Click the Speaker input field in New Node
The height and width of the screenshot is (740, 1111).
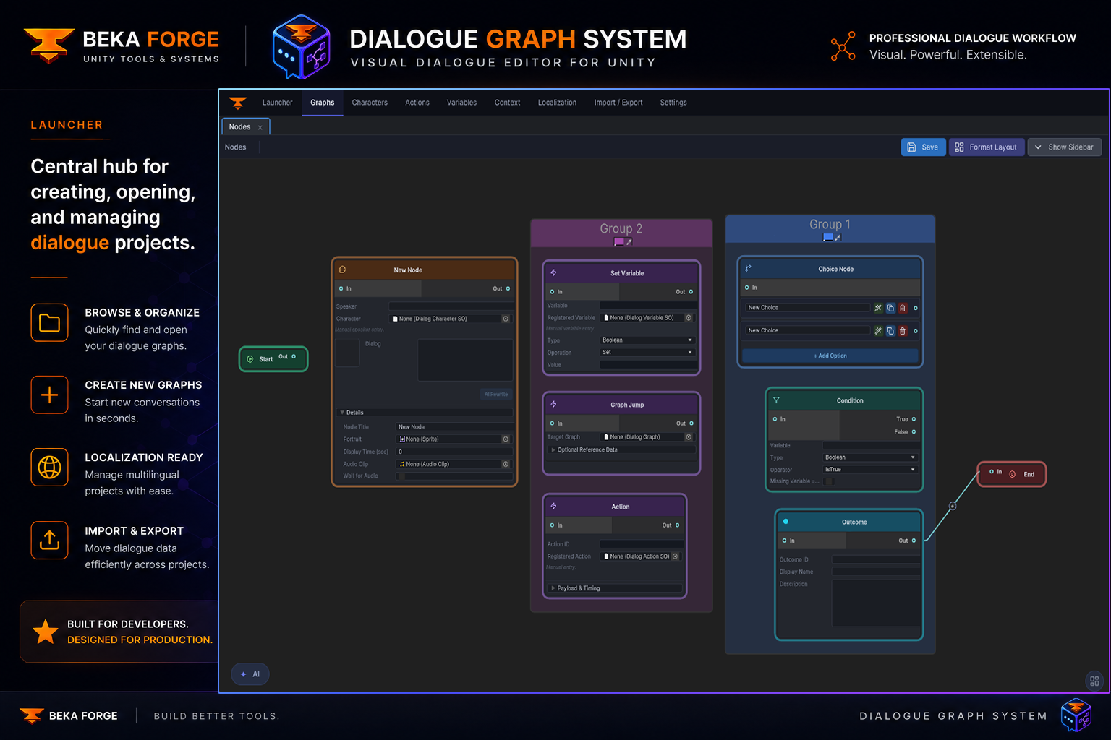pyautogui.click(x=451, y=306)
